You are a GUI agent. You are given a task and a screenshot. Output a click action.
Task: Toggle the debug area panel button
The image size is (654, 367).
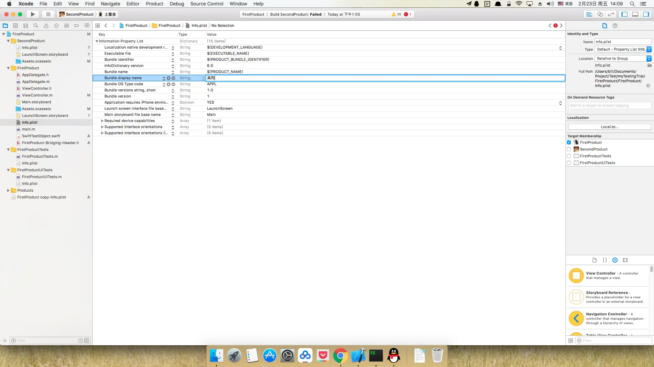click(635, 14)
